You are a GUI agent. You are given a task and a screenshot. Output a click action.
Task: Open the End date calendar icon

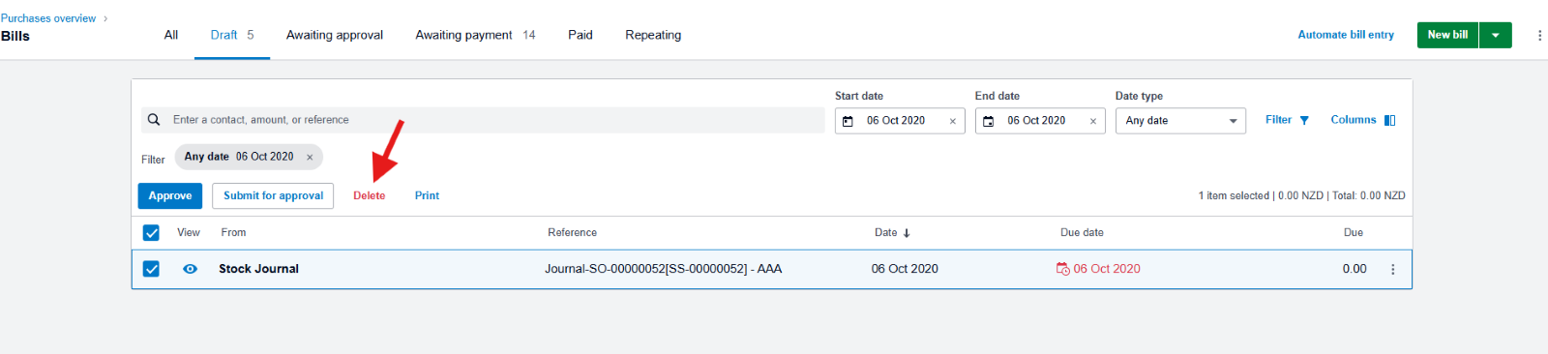(988, 121)
